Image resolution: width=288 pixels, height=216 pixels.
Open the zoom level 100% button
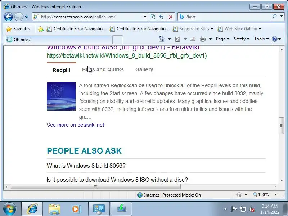click(261, 195)
